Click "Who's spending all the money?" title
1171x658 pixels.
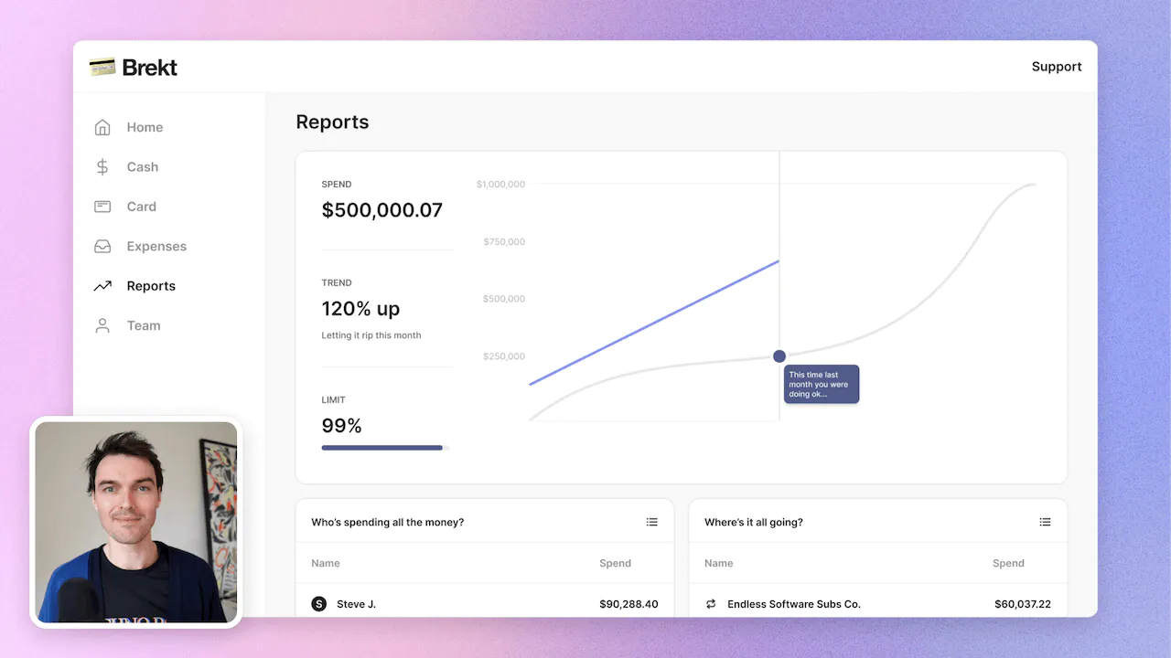click(388, 523)
